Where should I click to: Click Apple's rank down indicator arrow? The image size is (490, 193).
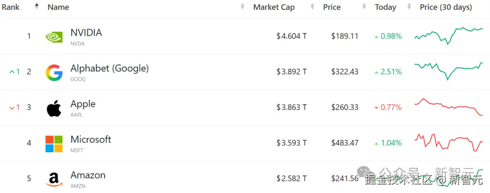(x=12, y=108)
